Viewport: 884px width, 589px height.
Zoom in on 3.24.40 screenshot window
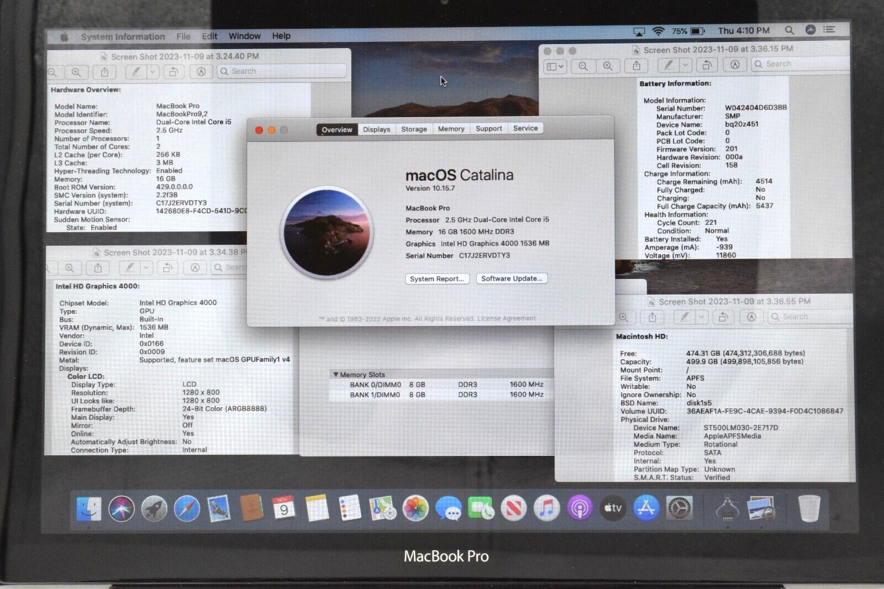(76, 72)
